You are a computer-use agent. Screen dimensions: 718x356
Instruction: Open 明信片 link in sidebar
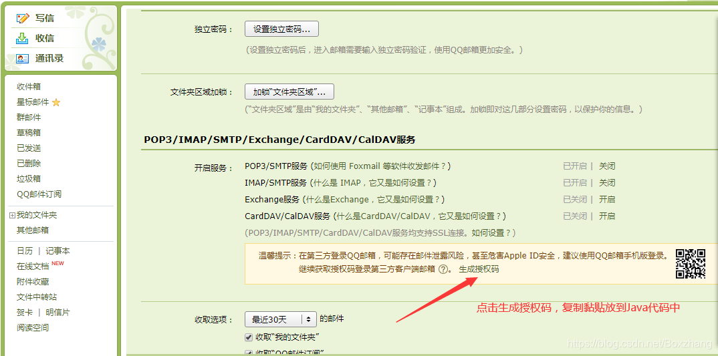pos(57,313)
